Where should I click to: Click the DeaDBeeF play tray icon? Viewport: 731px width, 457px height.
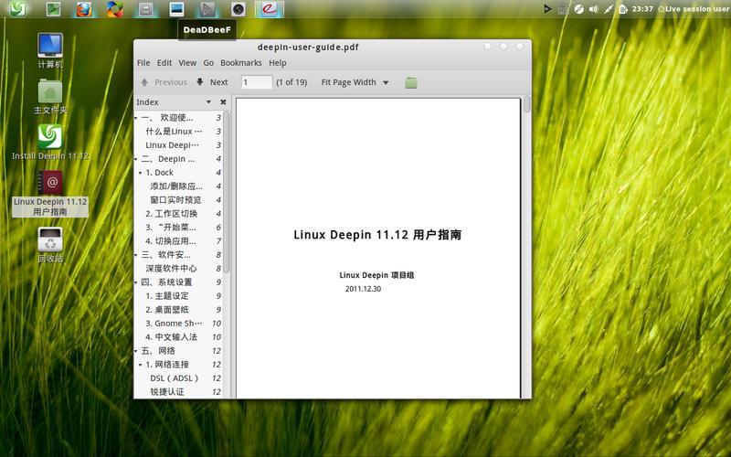[x=547, y=9]
